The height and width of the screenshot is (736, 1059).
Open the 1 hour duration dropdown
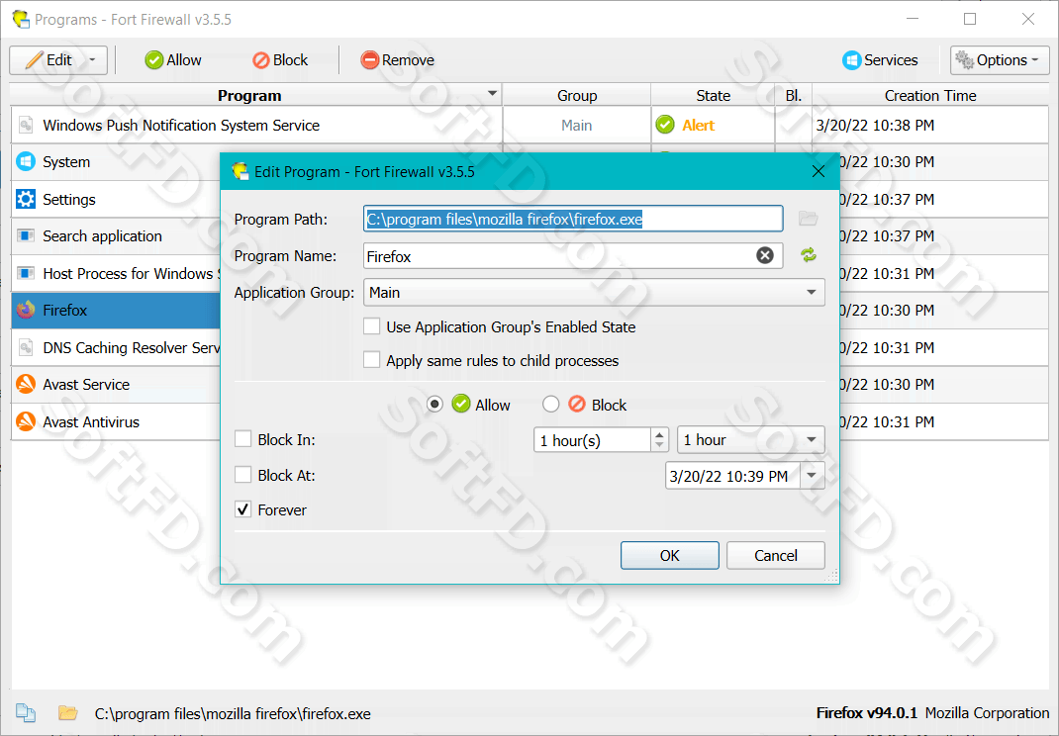click(751, 440)
